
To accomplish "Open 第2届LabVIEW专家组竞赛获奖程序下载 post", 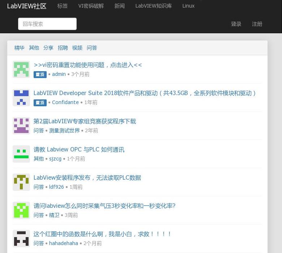I will pyautogui.click(x=85, y=121).
